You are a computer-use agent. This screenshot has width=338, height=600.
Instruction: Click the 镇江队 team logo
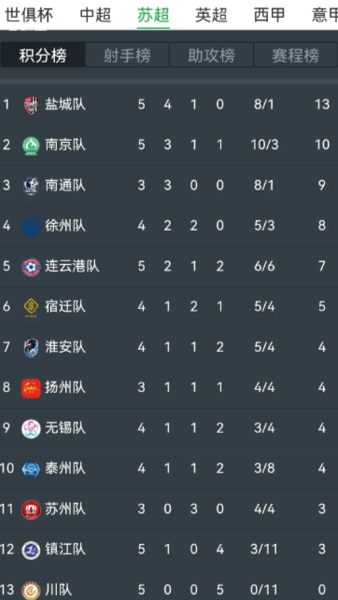31,551
